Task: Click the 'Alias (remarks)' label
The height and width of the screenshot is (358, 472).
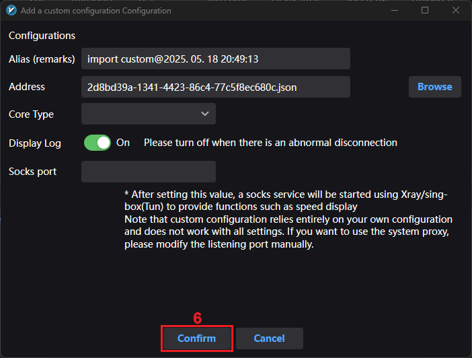Action: (x=42, y=59)
